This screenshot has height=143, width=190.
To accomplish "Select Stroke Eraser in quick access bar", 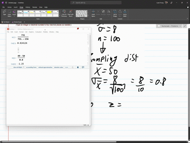I will click(x=17, y=22).
